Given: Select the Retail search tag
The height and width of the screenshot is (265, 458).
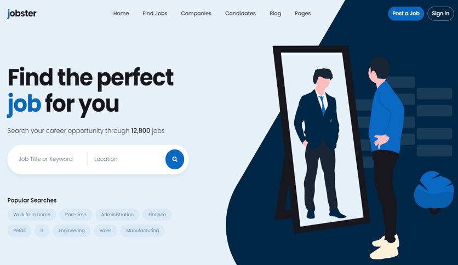Looking at the screenshot, I should pos(19,231).
